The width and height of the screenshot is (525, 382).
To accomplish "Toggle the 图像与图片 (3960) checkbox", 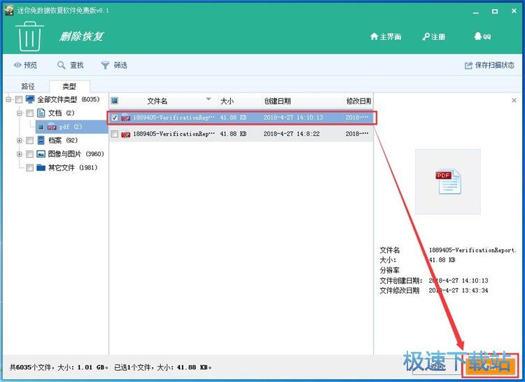I will point(30,154).
